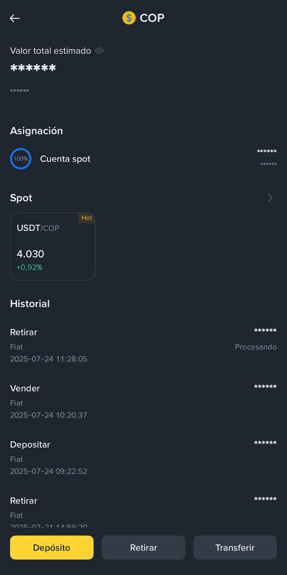Screen dimensions: 287x575
Task: Tap the COP coin dollar icon
Action: coord(129,18)
